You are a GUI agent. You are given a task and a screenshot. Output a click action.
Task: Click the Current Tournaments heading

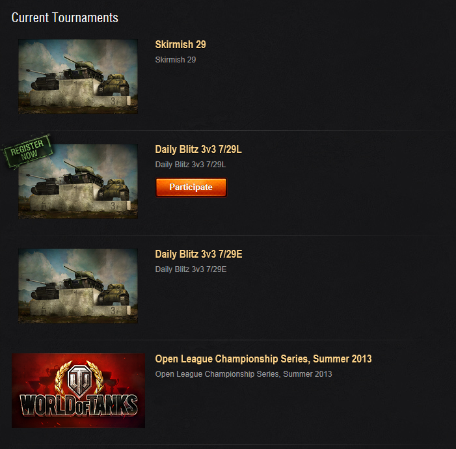point(65,18)
